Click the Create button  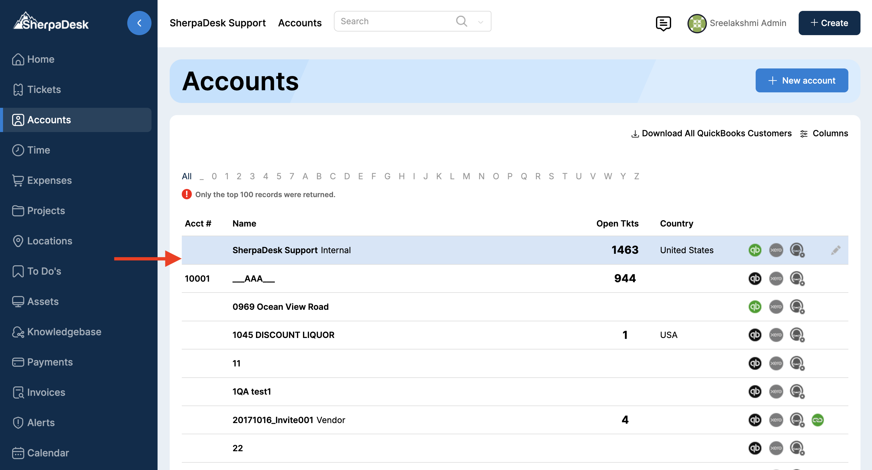(x=829, y=23)
